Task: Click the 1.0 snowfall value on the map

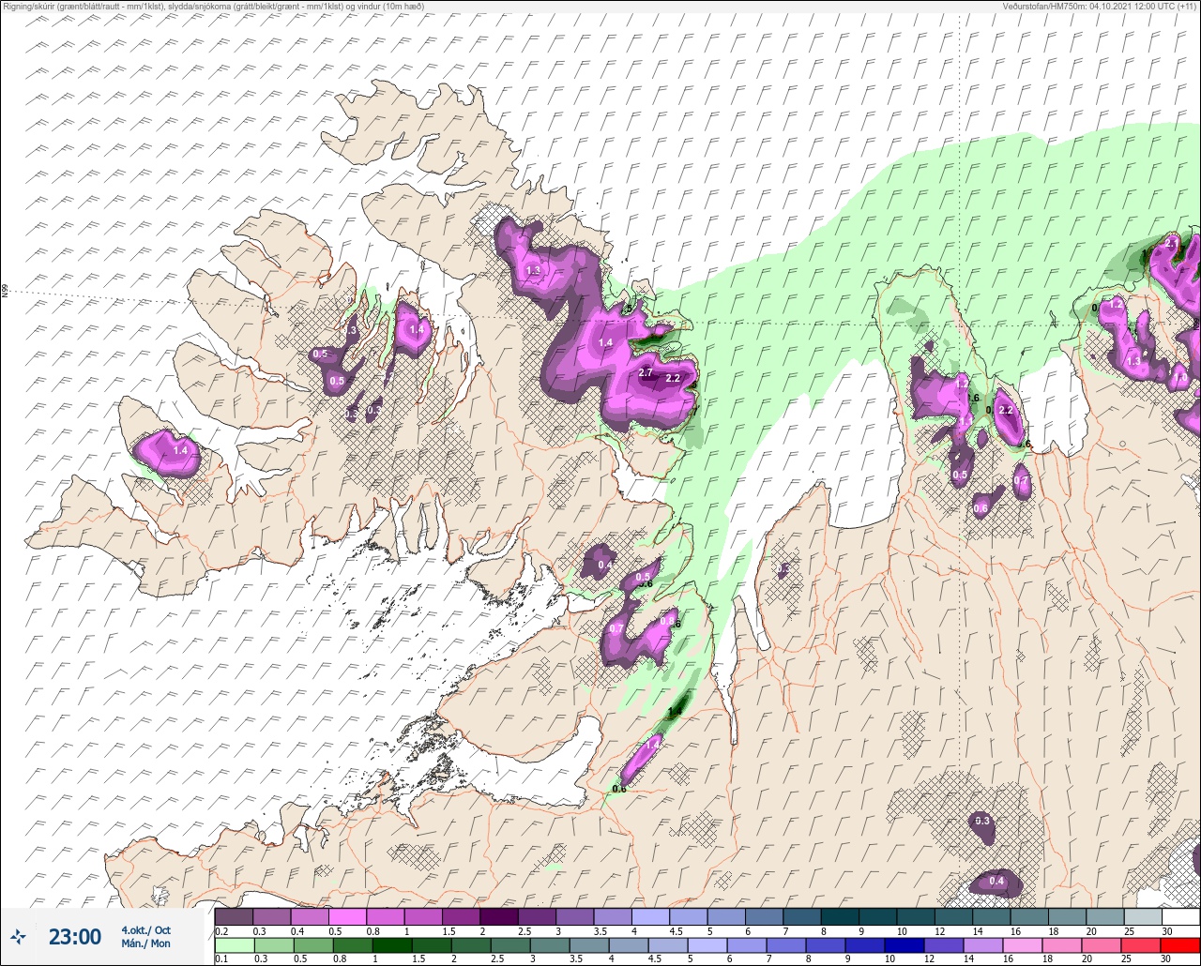Action: tap(1180, 378)
